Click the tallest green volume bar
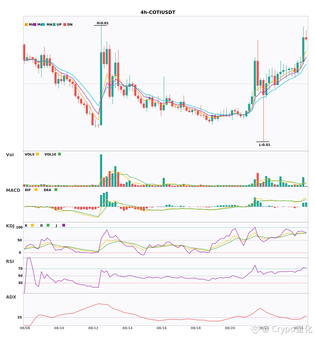 point(101,170)
